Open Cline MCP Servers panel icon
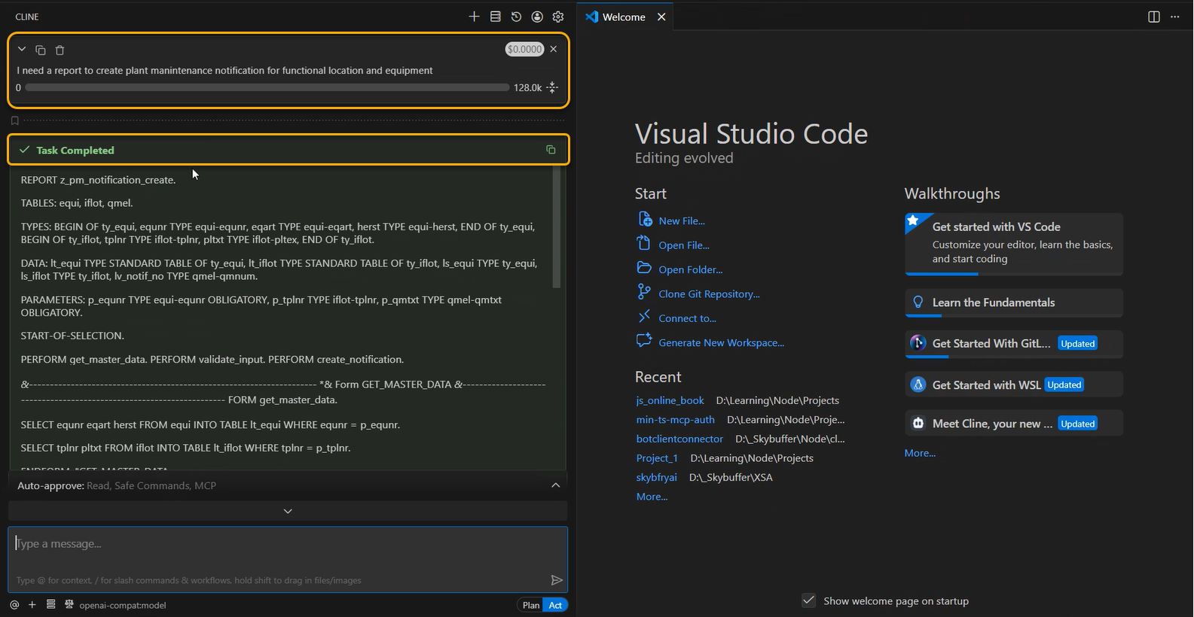 495,17
